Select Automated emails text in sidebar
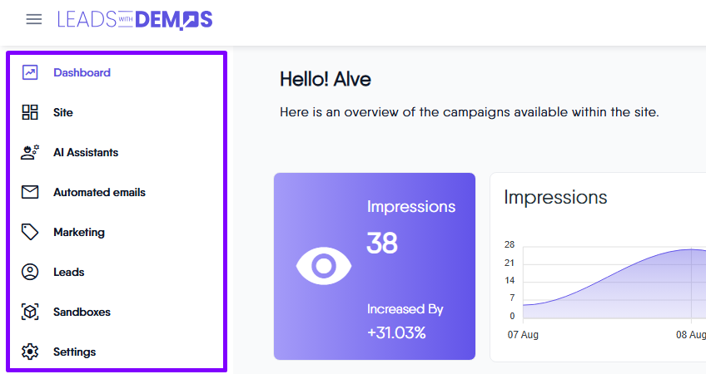 tap(99, 192)
